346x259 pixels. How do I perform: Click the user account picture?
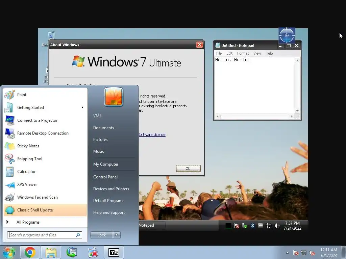pyautogui.click(x=114, y=97)
